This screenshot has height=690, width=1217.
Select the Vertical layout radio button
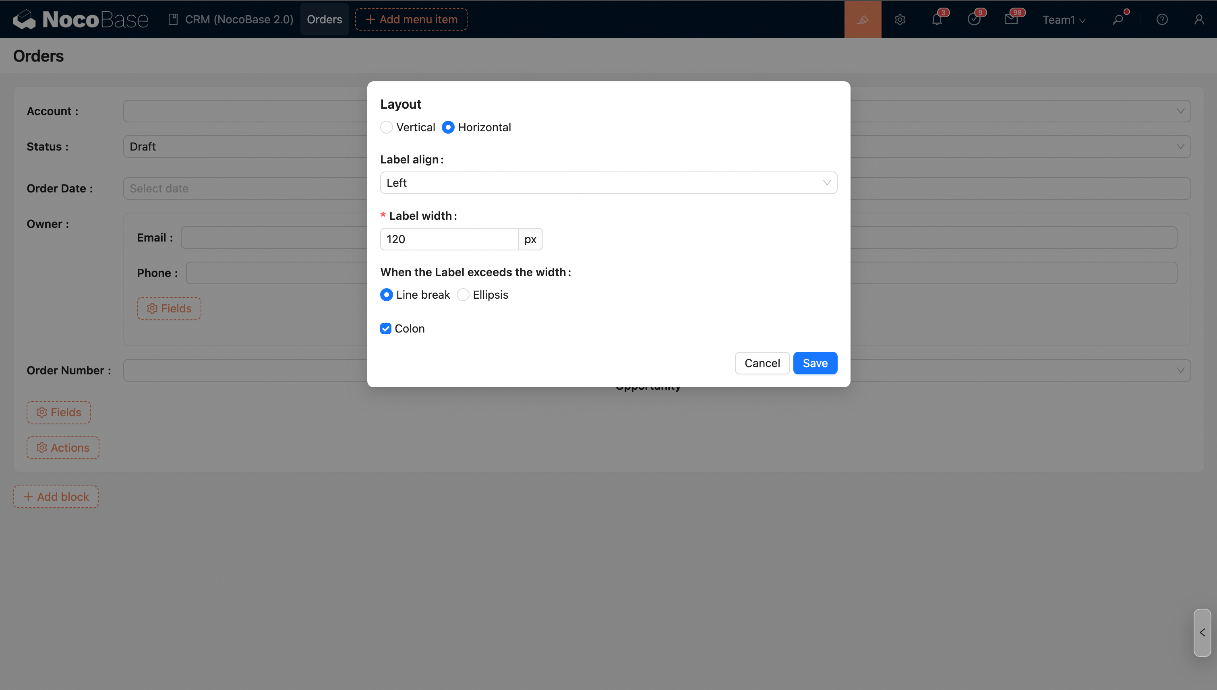pos(386,128)
